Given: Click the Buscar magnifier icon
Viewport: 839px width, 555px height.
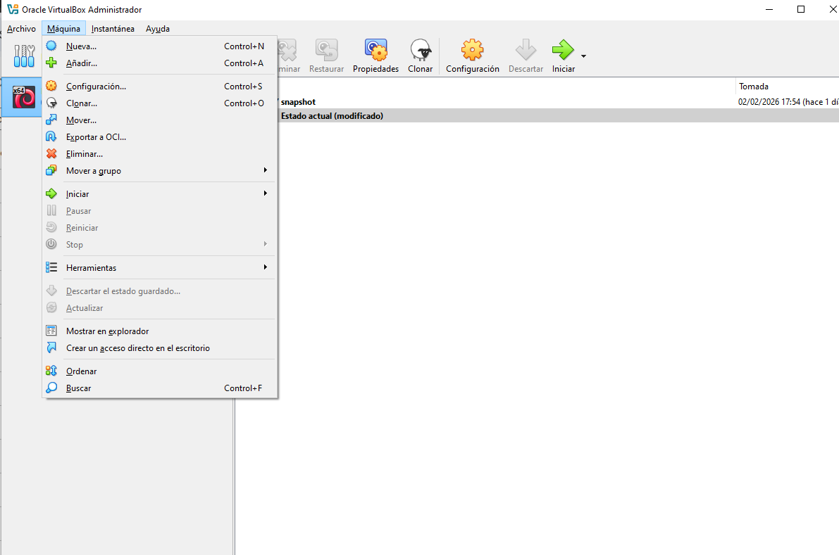Looking at the screenshot, I should (x=51, y=388).
